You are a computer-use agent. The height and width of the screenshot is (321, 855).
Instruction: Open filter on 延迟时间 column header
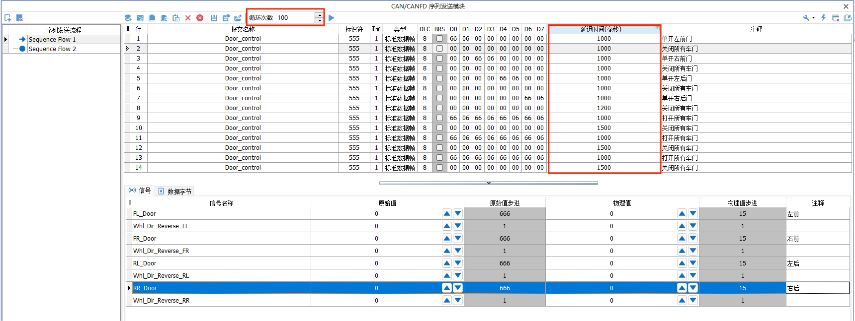tap(657, 28)
